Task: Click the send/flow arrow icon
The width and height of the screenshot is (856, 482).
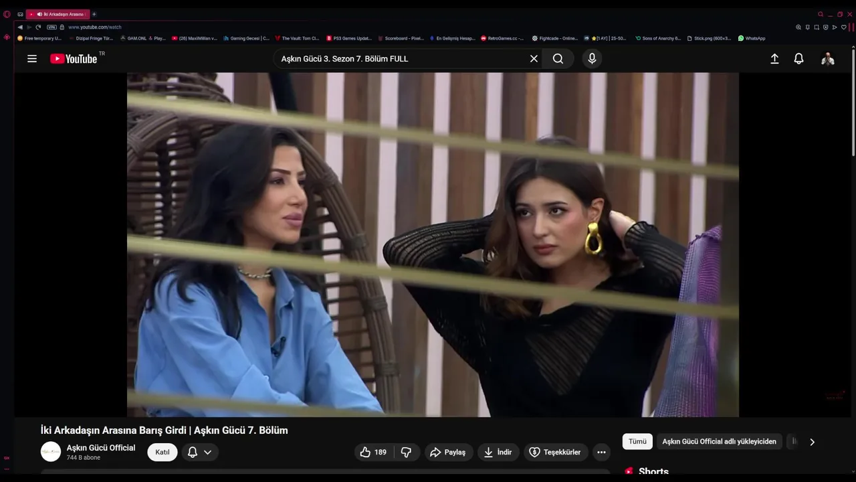Action: pos(835,27)
